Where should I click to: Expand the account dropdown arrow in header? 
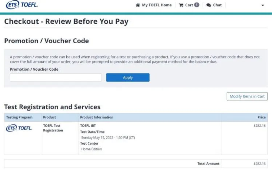(x=263, y=5)
